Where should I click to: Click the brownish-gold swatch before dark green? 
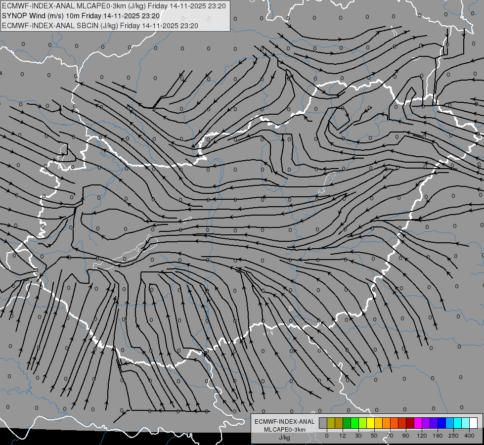pos(339,423)
